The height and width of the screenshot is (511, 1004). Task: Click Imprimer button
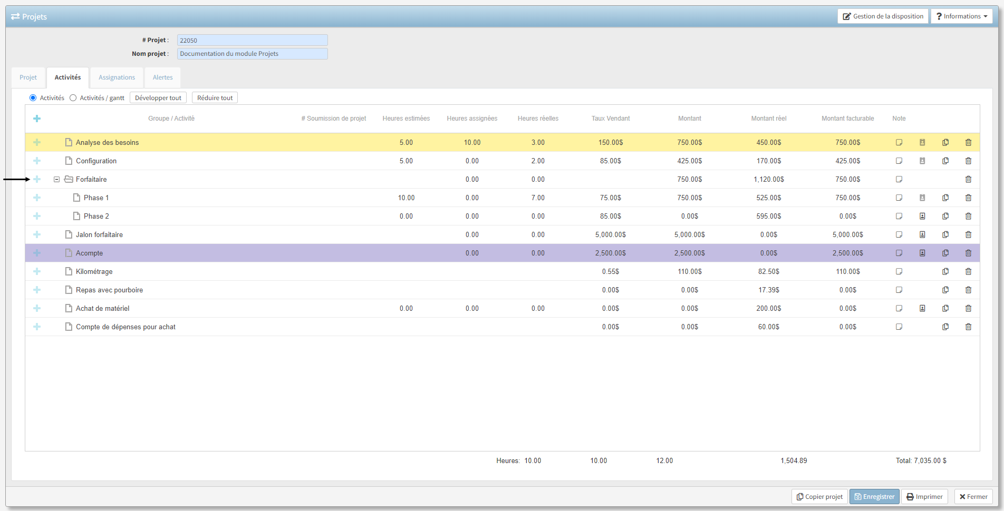924,497
